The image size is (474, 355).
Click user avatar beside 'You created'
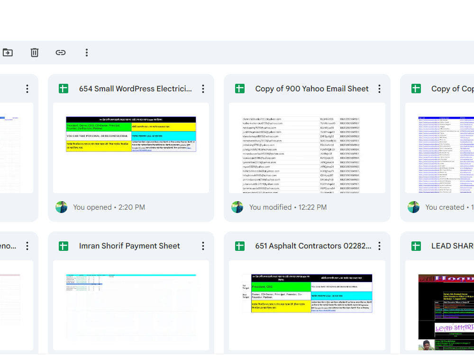click(413, 207)
